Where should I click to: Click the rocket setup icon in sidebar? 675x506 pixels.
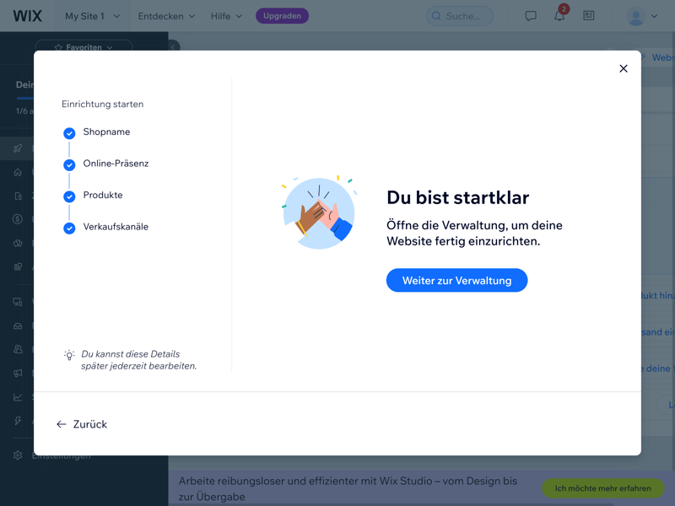pos(18,148)
